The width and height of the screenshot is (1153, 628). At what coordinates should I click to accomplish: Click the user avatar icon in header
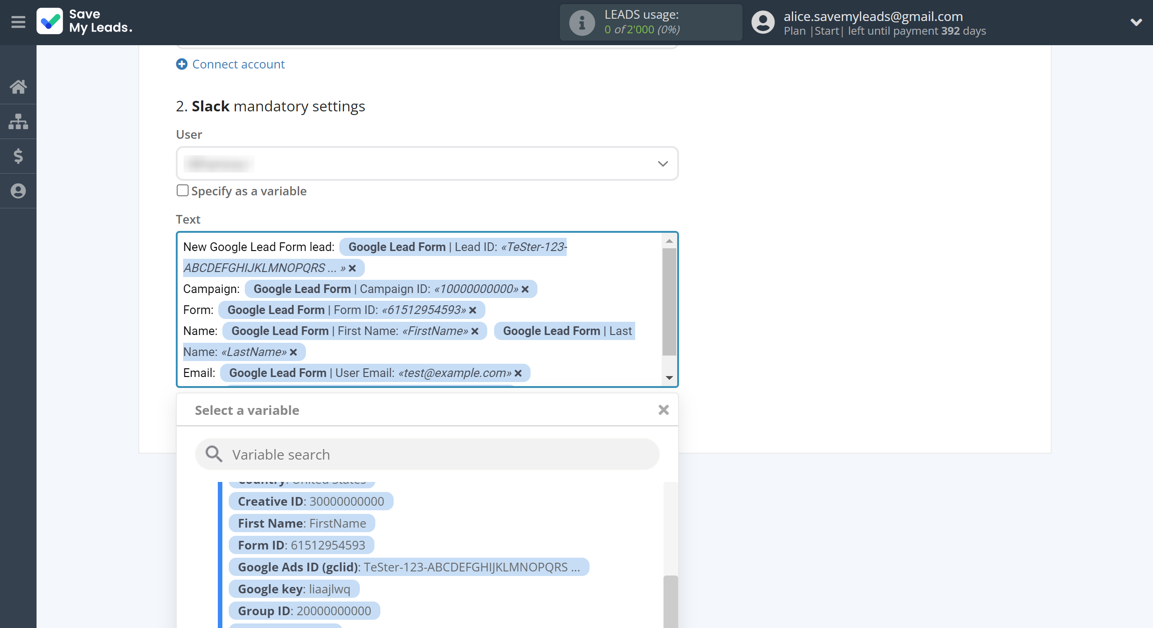pyautogui.click(x=763, y=22)
